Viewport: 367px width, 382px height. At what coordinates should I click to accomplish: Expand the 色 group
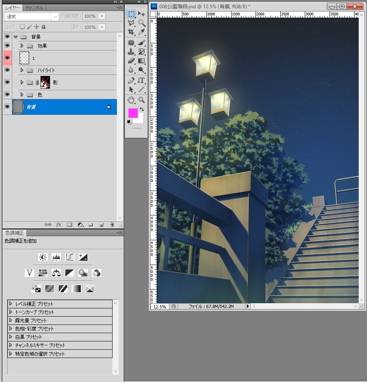point(22,94)
